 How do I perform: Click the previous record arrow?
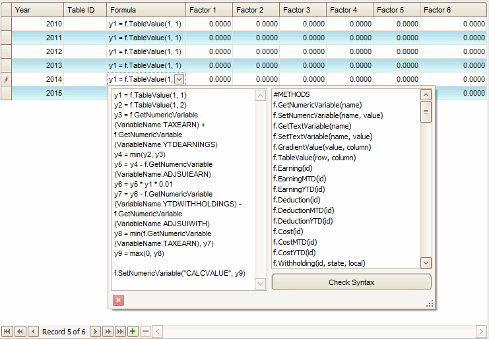pos(32,331)
